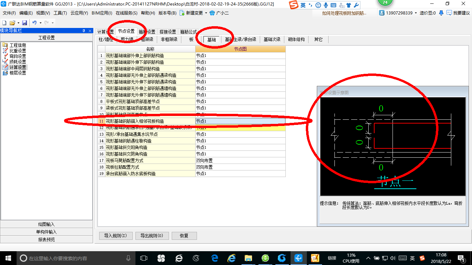Click the user account avatar icon
Image resolution: width=472 pixels, height=265 pixels.
coord(382,13)
